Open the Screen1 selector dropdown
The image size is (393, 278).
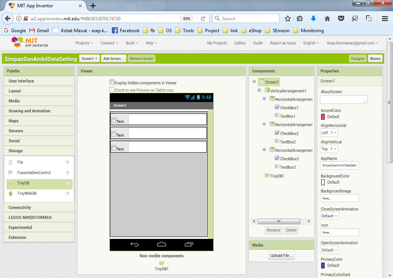[89, 59]
